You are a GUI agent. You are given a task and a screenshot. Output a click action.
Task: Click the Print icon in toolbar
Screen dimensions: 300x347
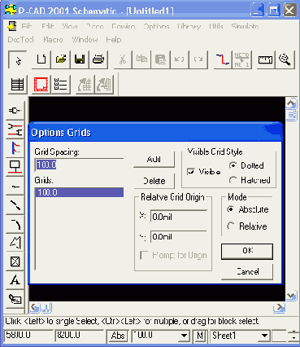98,59
